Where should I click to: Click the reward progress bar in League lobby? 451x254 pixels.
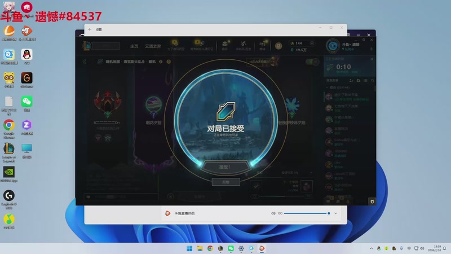pos(281,196)
